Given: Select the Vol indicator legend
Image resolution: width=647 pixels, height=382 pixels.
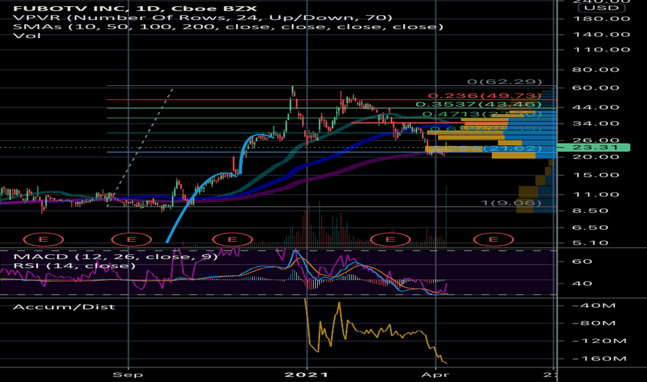Looking at the screenshot, I should [27, 35].
